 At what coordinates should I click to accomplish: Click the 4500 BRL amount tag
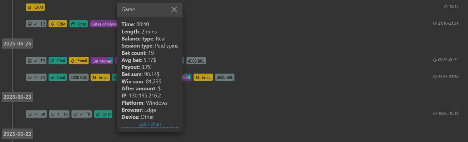tap(225, 77)
